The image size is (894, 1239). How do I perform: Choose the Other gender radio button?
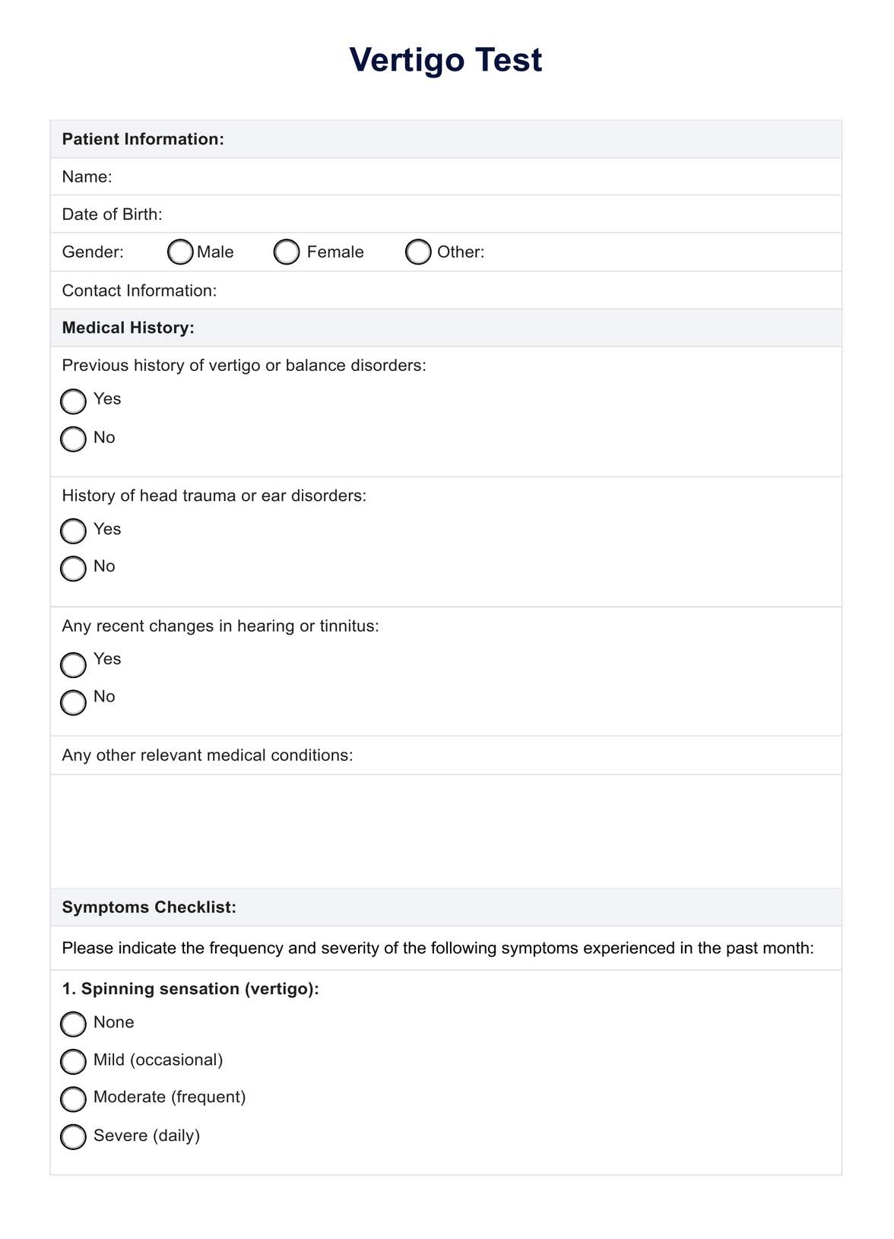pos(418,252)
